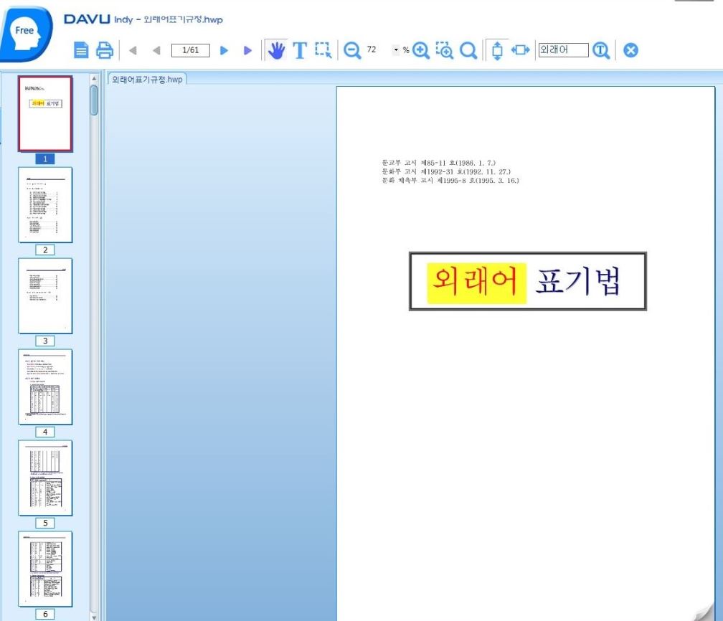The width and height of the screenshot is (723, 621).
Task: Click the print icon
Action: click(105, 50)
